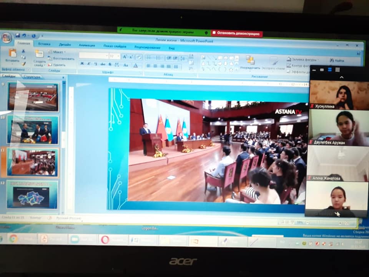This screenshot has height=277, width=369.
Task: Toggle Bold Ж formatting
Action: [82, 64]
